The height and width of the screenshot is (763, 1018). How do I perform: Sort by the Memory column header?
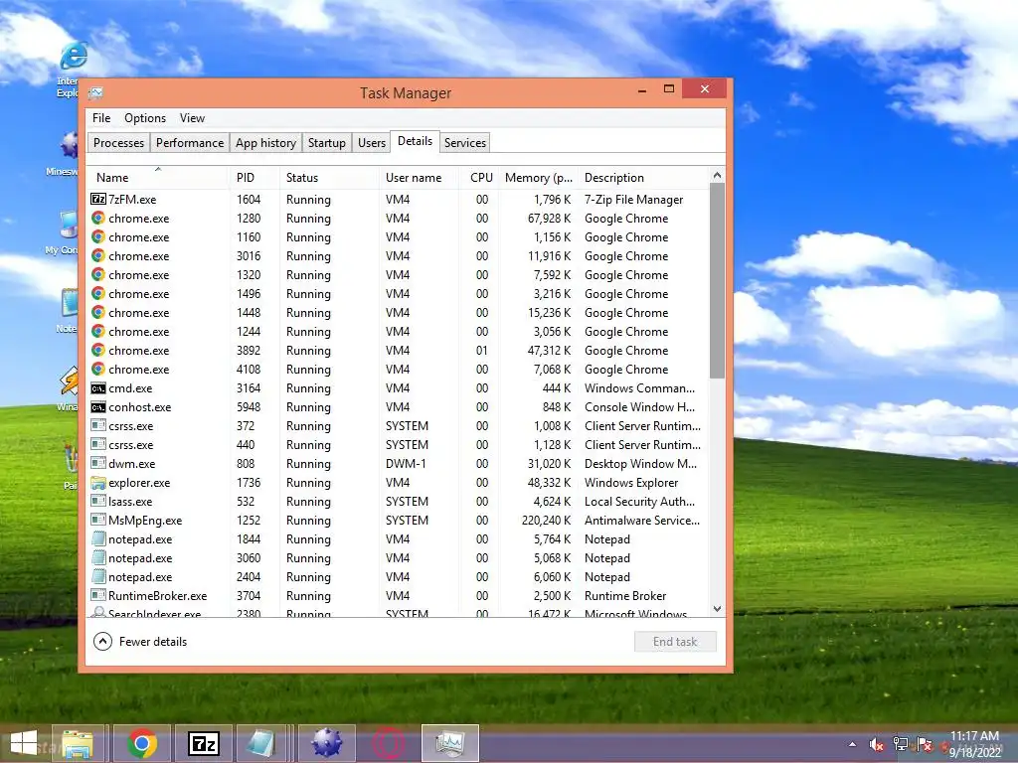click(538, 177)
